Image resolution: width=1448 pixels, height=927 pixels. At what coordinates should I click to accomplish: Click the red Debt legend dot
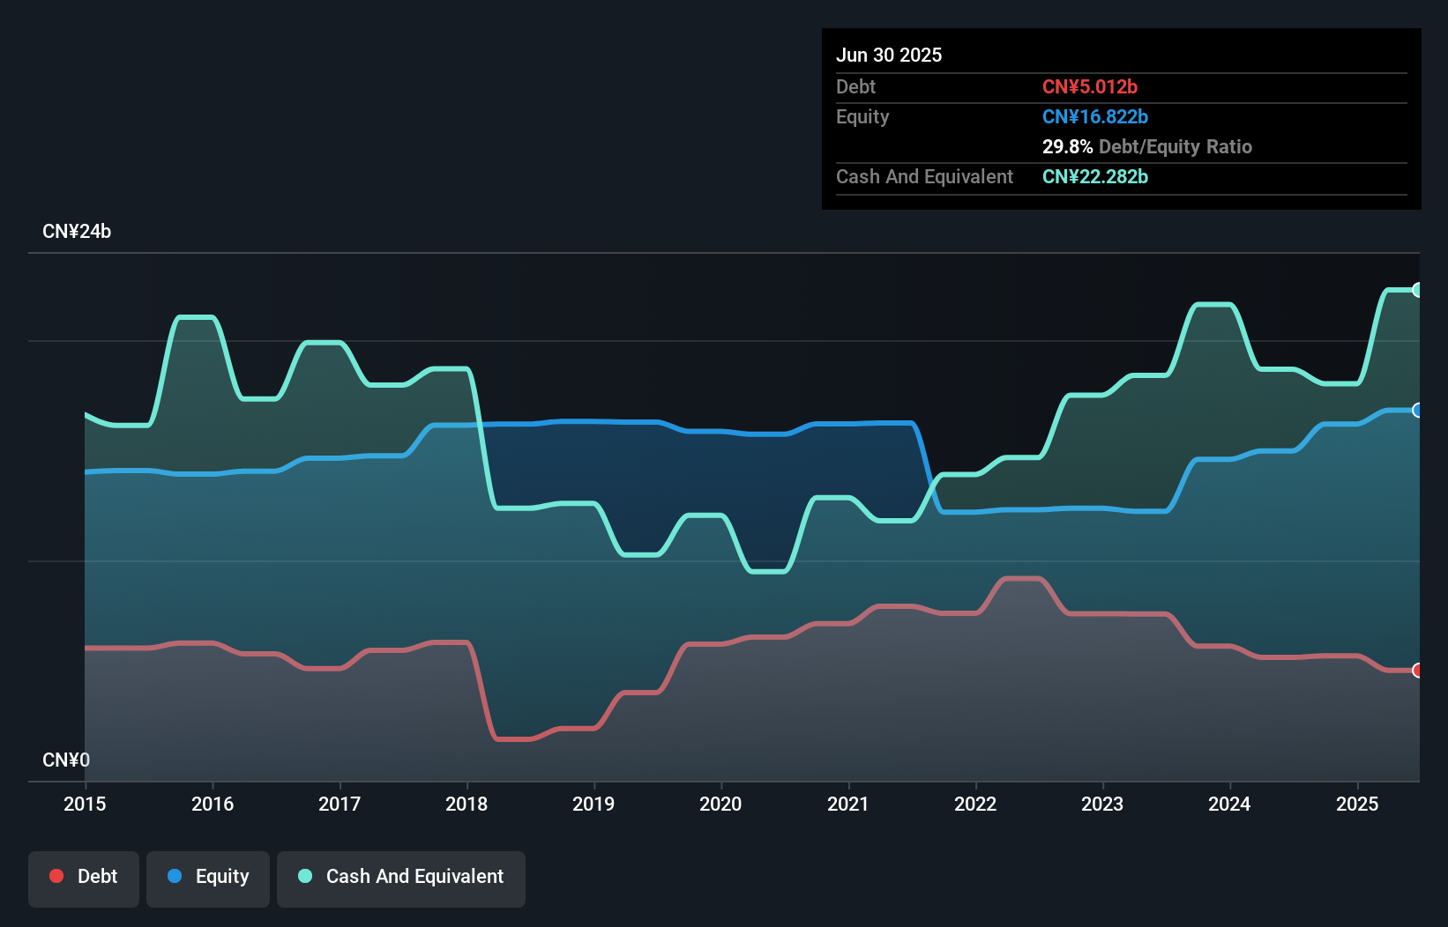[56, 876]
